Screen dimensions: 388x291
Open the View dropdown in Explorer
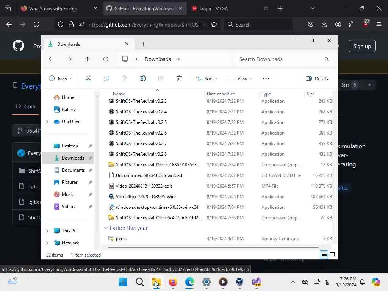240,79
